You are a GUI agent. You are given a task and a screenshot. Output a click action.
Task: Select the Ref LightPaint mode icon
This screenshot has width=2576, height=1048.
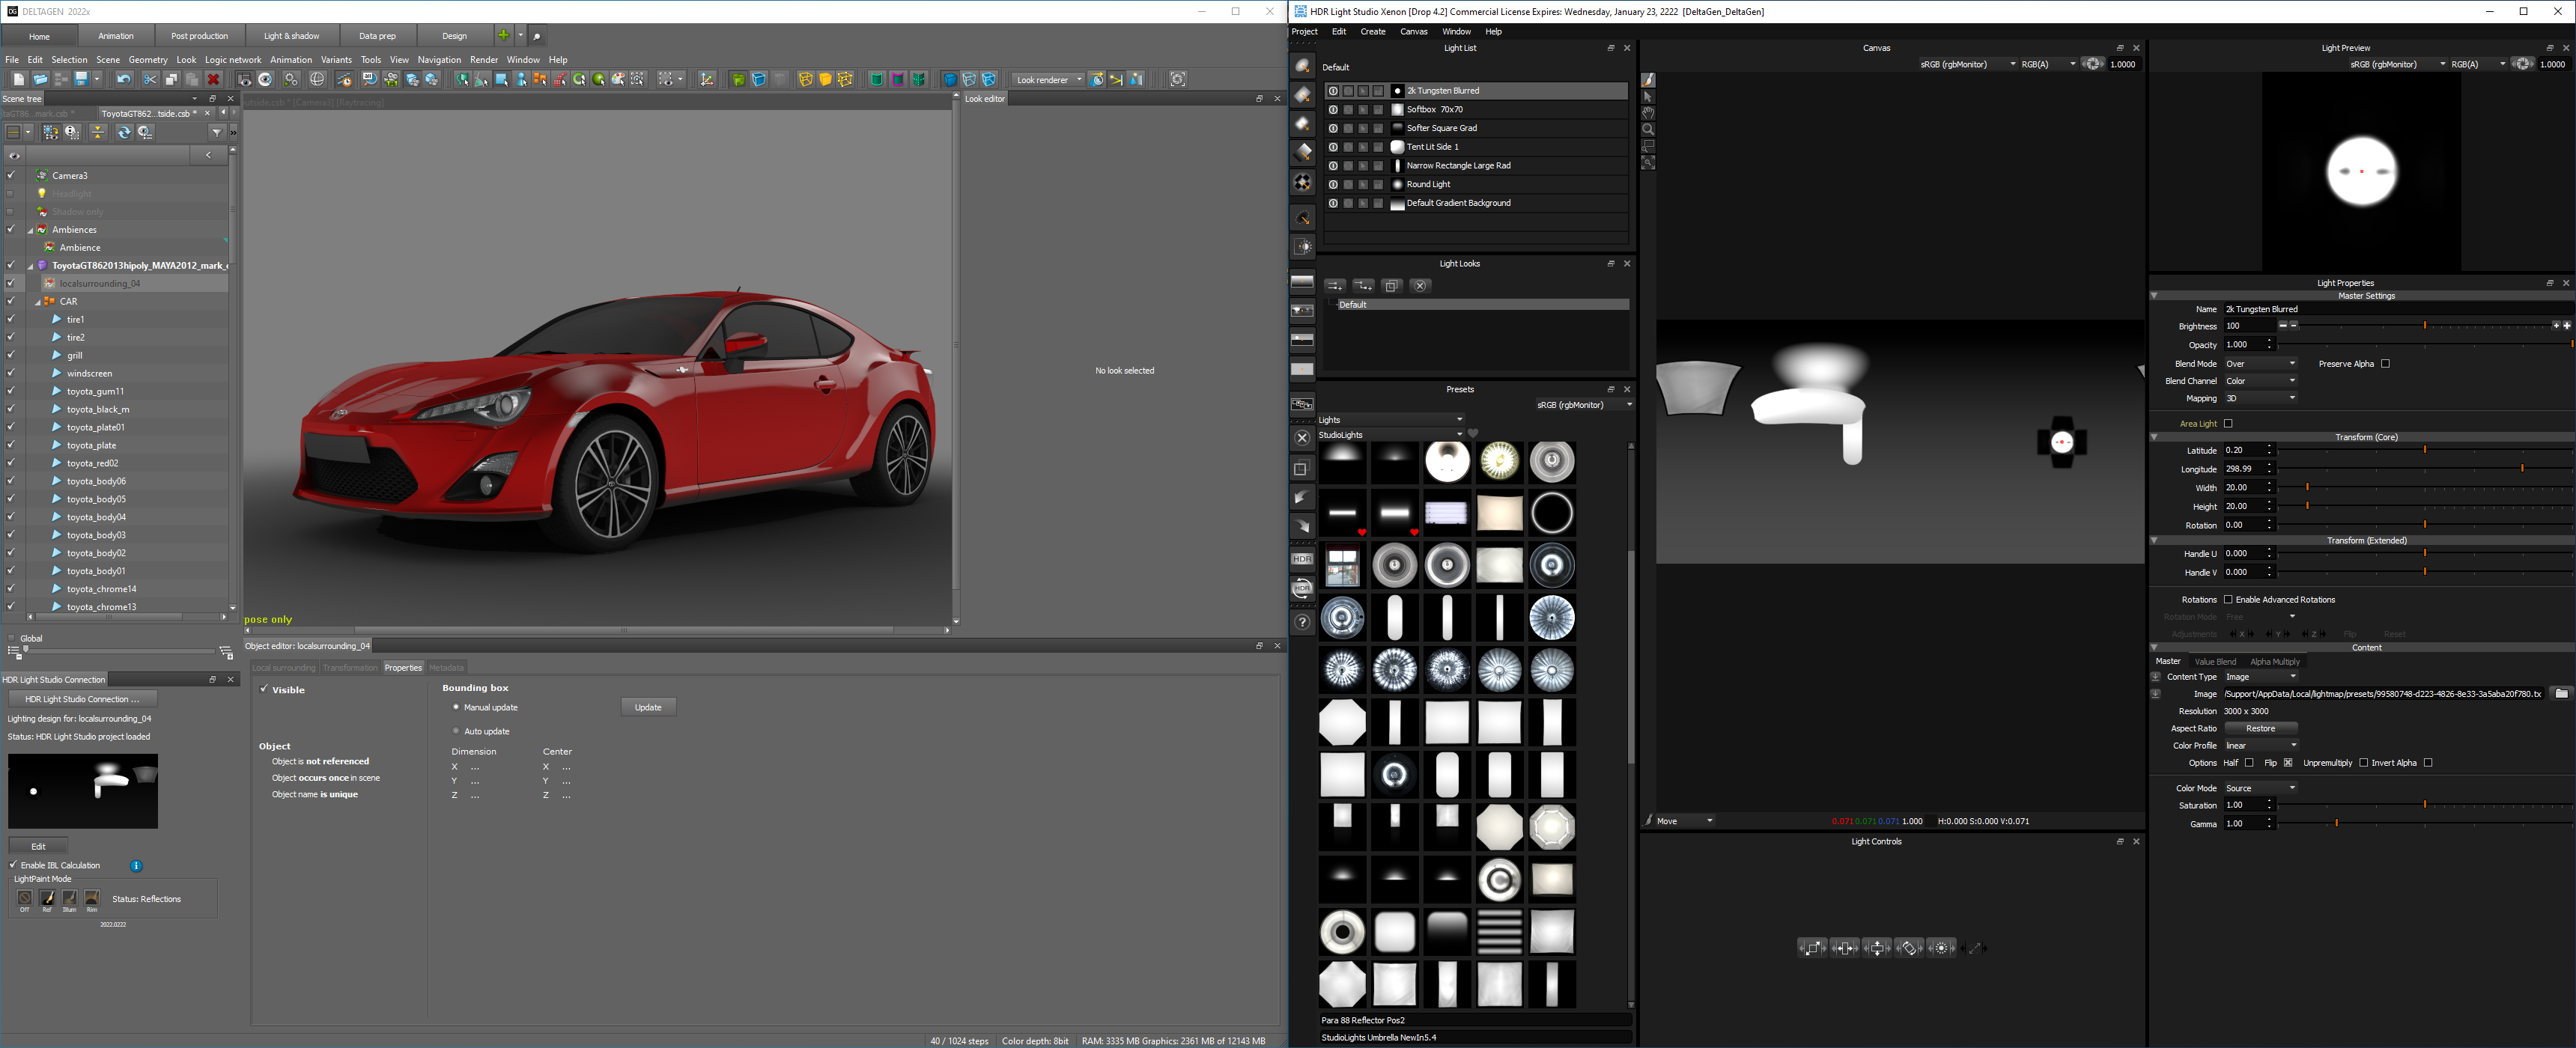47,898
